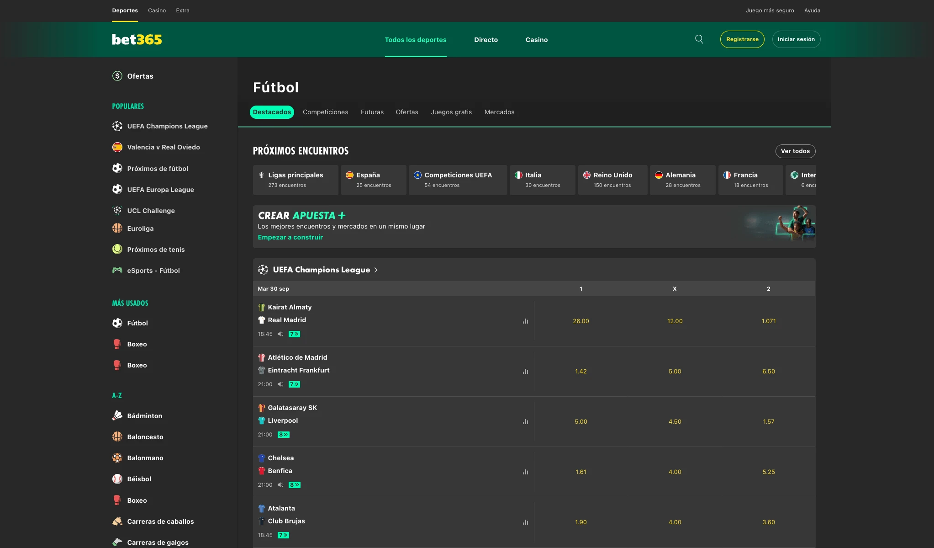The width and height of the screenshot is (934, 548).
Task: Click the basketball icon beside Baloncesto
Action: coord(117,436)
